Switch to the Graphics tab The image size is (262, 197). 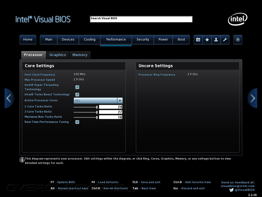[x=57, y=55]
